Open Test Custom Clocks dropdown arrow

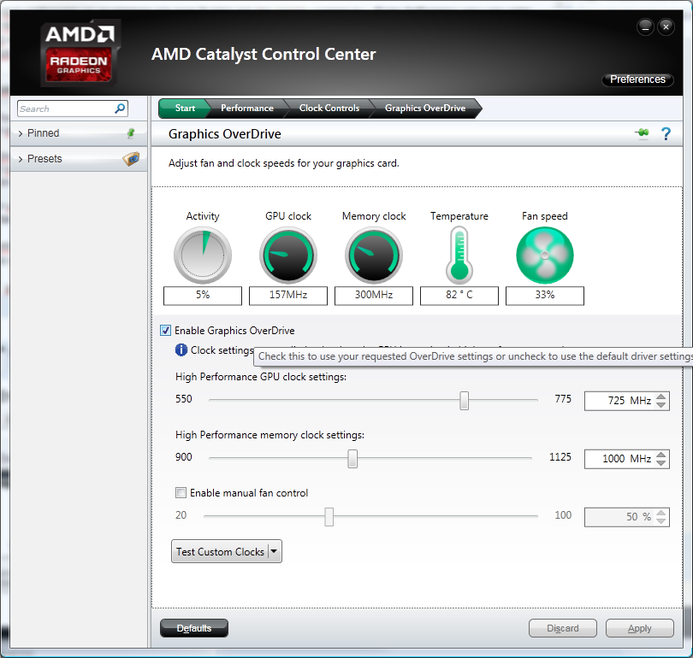tap(274, 551)
